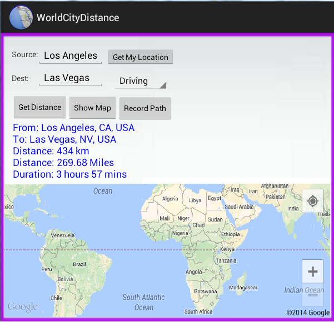Click the South Atlantic Ocean label
This screenshot has height=322, width=334.
(143, 302)
